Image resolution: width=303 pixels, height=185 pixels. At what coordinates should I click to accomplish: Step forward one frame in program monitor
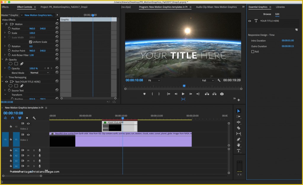click(191, 94)
